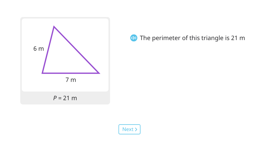The height and width of the screenshot is (142, 259).
Task: Click the triangle side labeled 6 m
Action: pyautogui.click(x=48, y=50)
